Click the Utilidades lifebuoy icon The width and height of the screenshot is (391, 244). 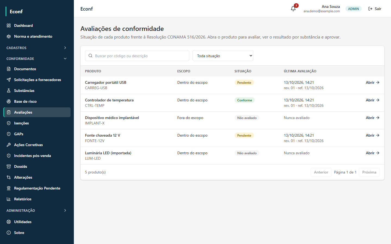[x=9, y=222]
